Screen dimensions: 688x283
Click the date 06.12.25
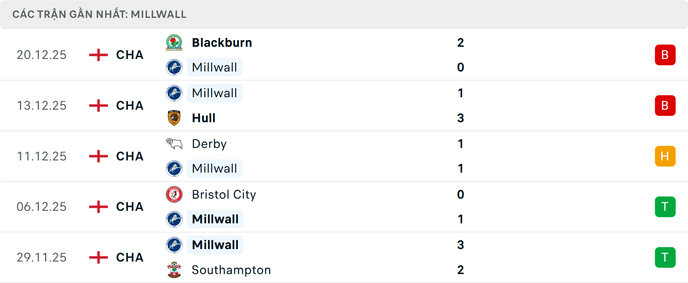pos(42,207)
